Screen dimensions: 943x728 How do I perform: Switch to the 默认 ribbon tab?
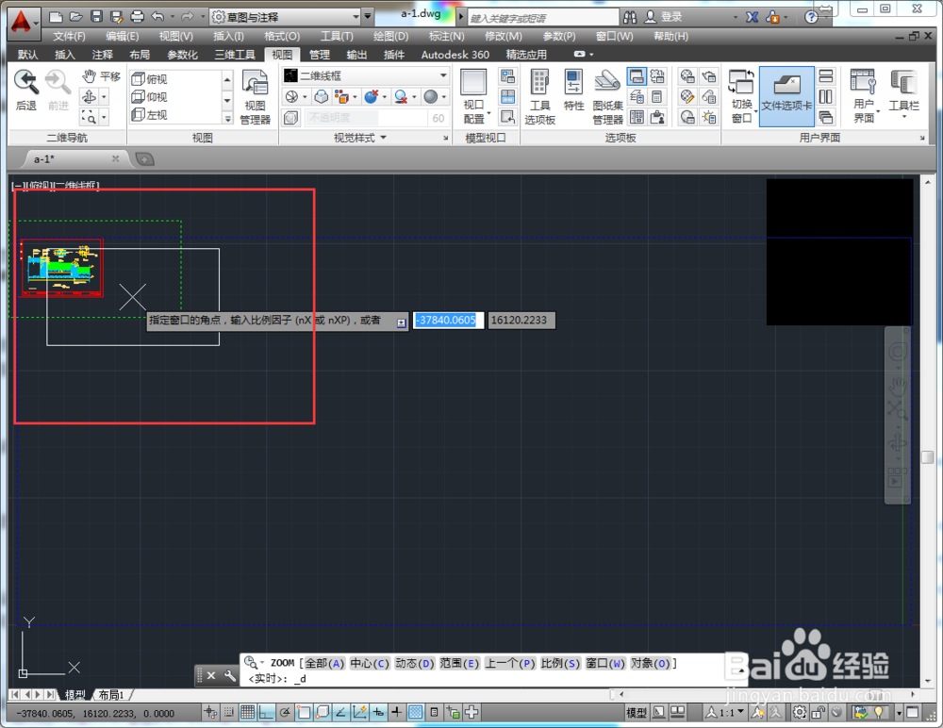tap(27, 55)
